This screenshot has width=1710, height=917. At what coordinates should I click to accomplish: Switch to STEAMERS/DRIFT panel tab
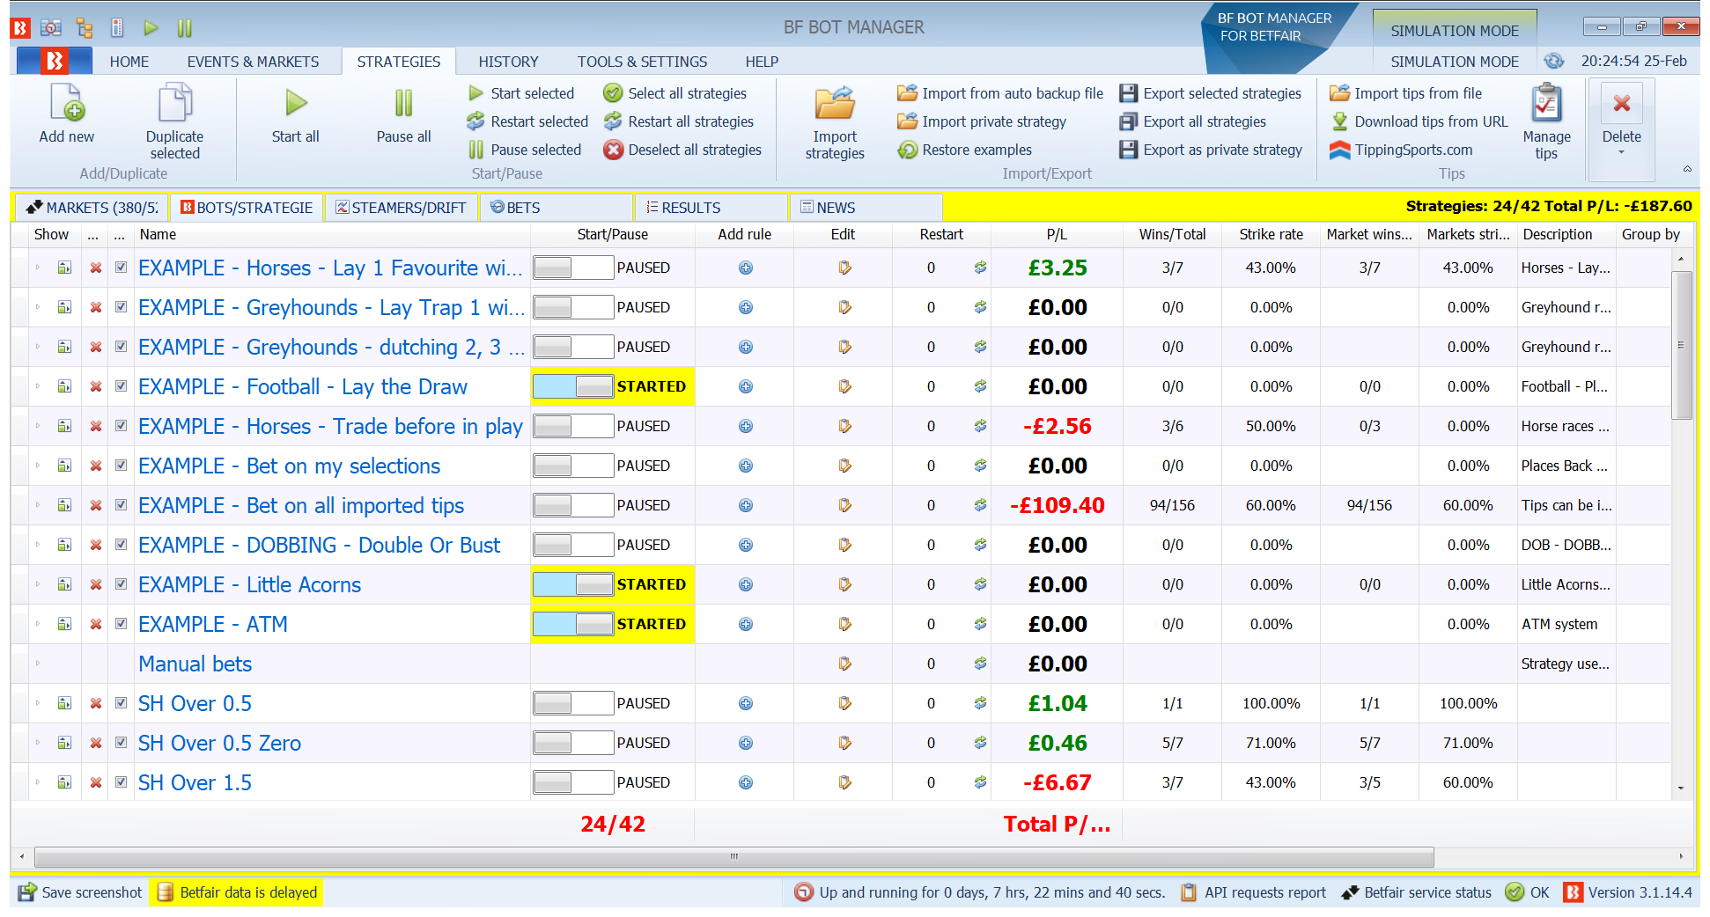pyautogui.click(x=402, y=208)
